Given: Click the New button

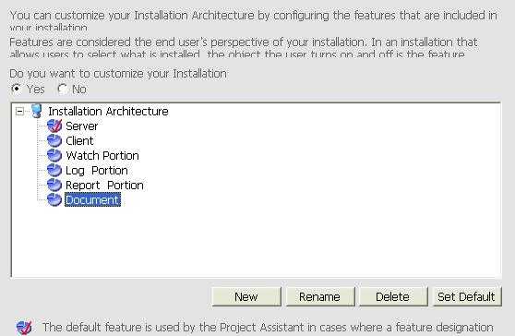Looking at the screenshot, I should point(246,297).
